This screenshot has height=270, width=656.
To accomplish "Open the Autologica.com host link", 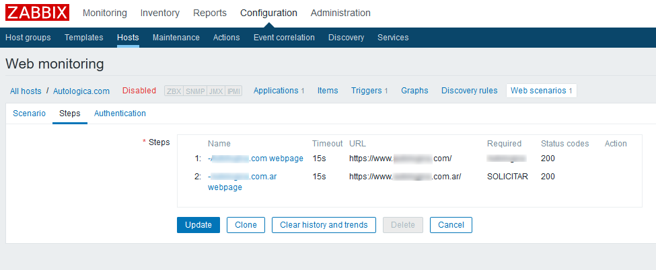I will (81, 91).
